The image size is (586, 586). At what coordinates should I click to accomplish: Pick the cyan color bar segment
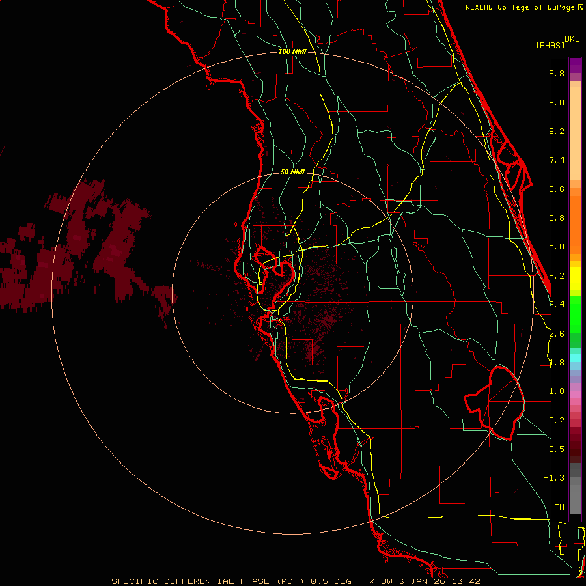(575, 358)
